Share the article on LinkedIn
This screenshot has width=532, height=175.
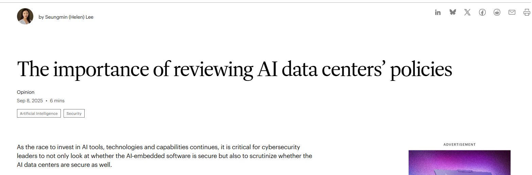pyautogui.click(x=438, y=13)
